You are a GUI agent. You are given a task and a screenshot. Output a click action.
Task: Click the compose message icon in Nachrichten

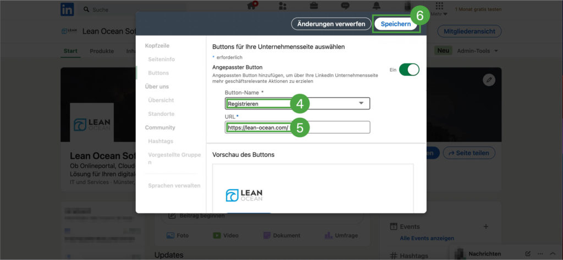pyautogui.click(x=528, y=253)
